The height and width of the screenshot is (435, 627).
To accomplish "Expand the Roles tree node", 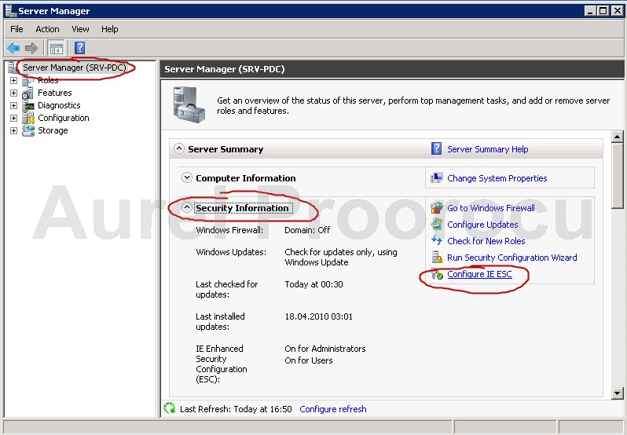I will pos(13,80).
